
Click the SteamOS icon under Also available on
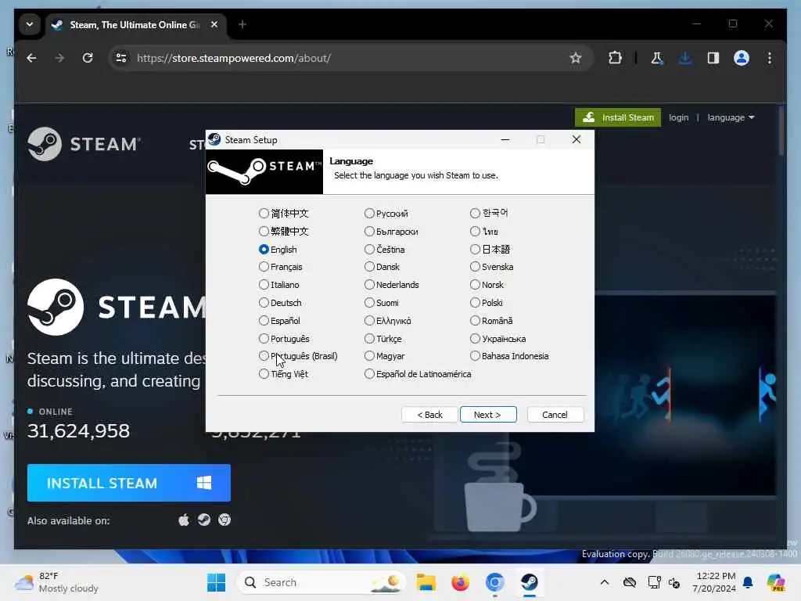(204, 520)
